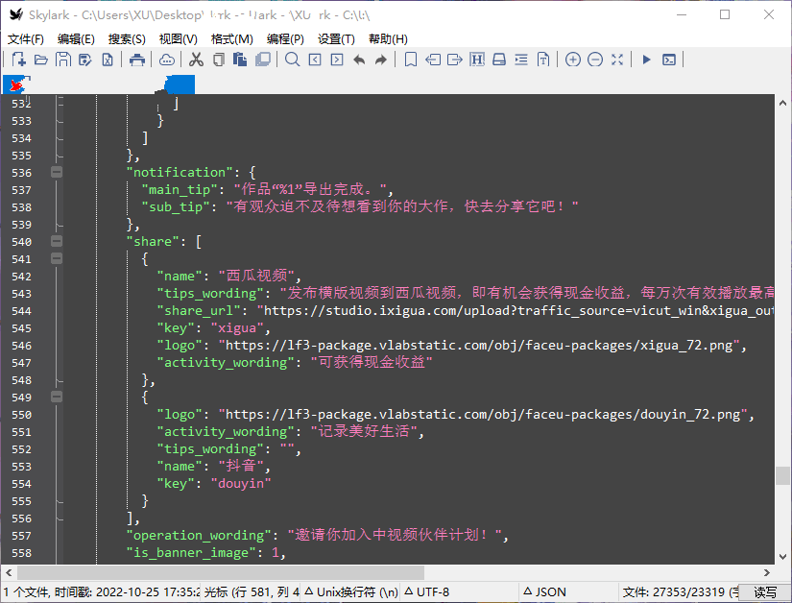Image resolution: width=792 pixels, height=603 pixels.
Task: Click the vertical scrollbar thumb
Action: coord(783,475)
